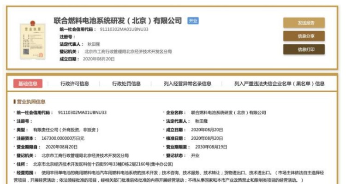Screen dimensions: 346x184
Task: Select the 基础信息 tab
Action: [x=28, y=83]
